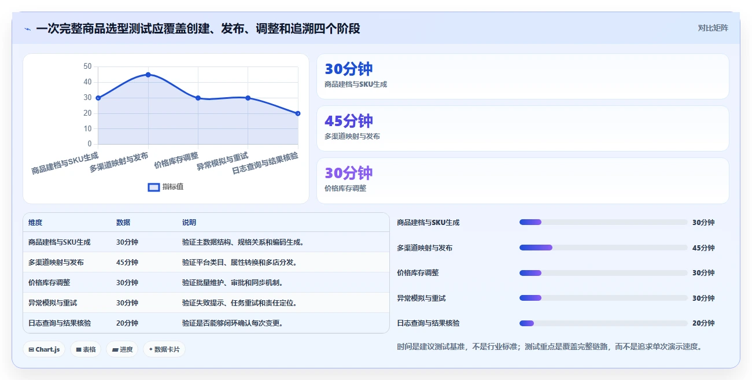Select the 数据卡片 tag chip
The image size is (752, 380).
[x=164, y=349]
